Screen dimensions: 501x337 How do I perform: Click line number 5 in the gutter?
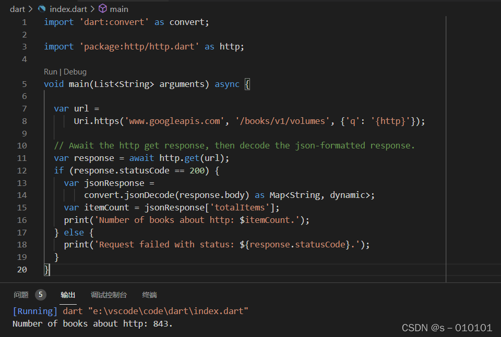click(25, 84)
